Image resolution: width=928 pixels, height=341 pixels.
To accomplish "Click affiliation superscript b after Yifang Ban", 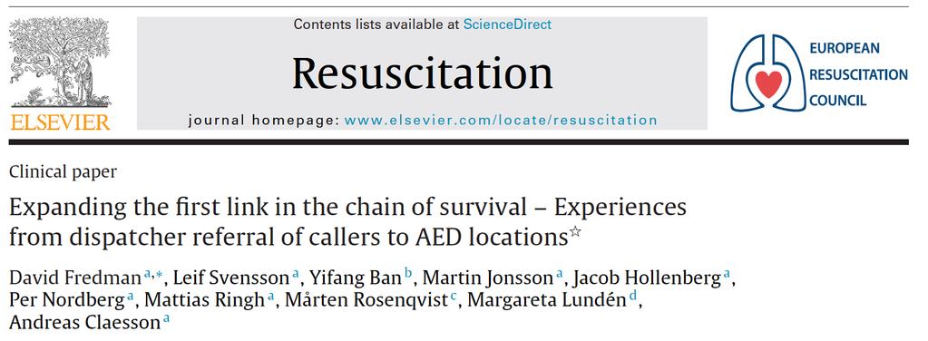I will pyautogui.click(x=408, y=274).
